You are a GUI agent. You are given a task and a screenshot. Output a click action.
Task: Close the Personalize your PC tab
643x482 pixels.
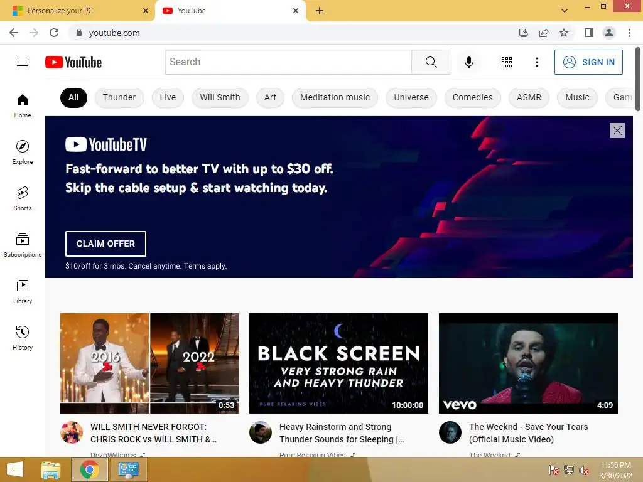146,11
